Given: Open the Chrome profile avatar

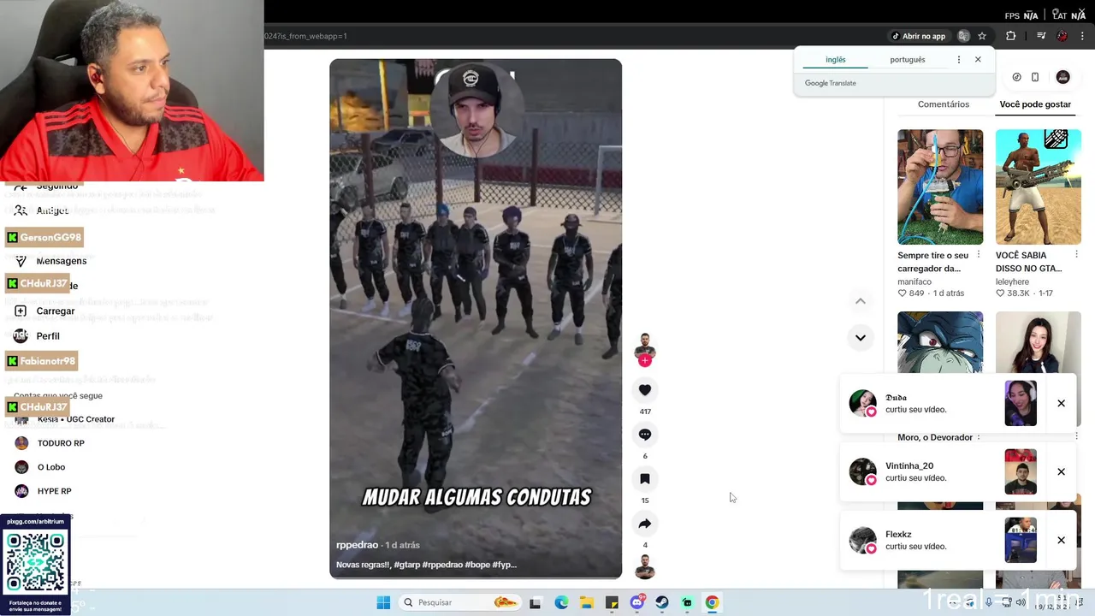Looking at the screenshot, I should (1062, 36).
